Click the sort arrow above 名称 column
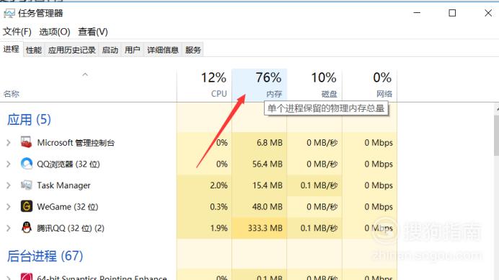The height and width of the screenshot is (280, 499). pos(85,74)
